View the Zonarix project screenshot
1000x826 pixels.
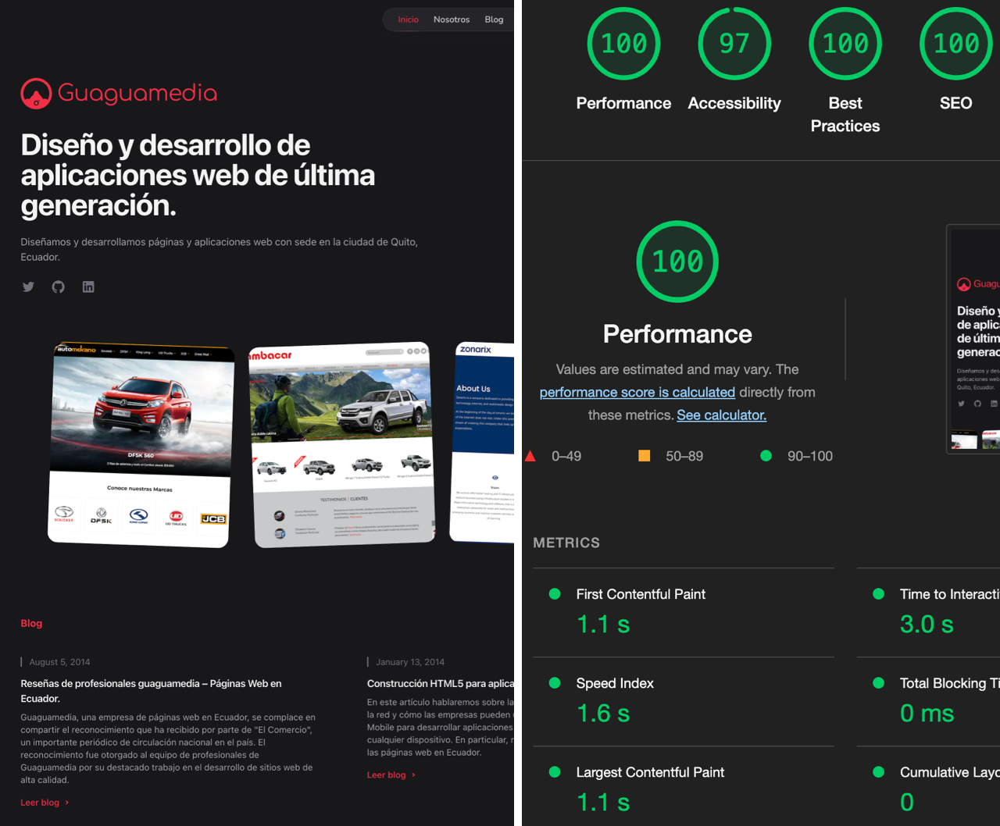click(483, 443)
